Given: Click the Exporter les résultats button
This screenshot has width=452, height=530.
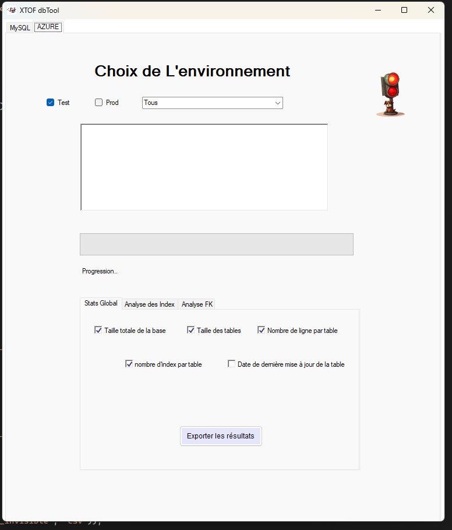Looking at the screenshot, I should (x=221, y=436).
